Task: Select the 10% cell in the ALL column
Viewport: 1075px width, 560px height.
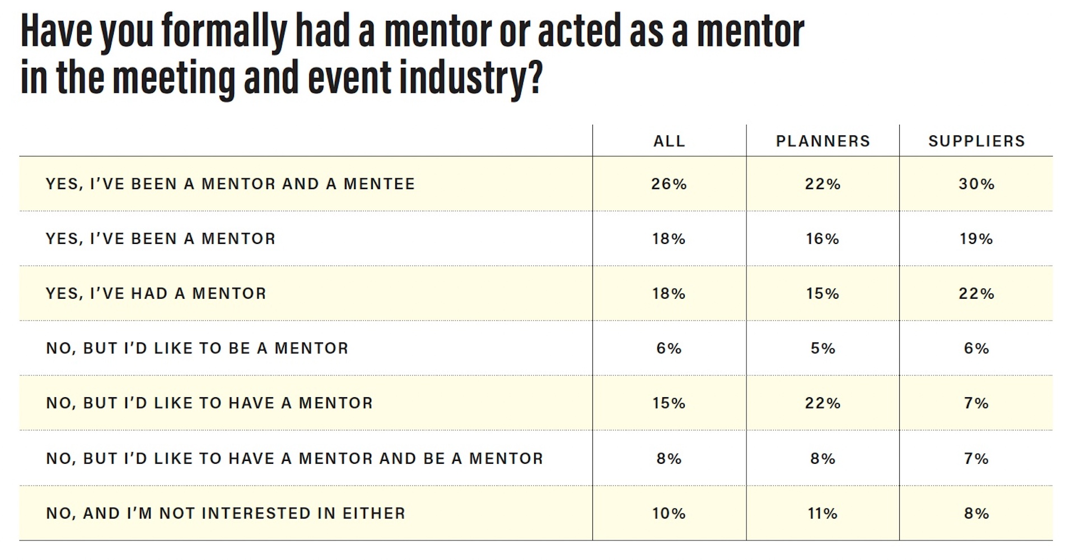Action: click(x=669, y=514)
